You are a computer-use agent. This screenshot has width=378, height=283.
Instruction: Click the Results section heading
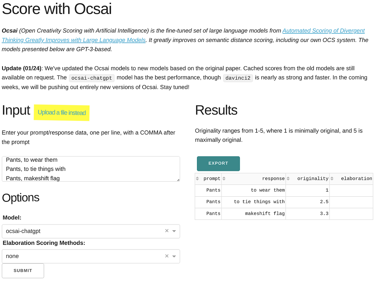click(x=216, y=110)
